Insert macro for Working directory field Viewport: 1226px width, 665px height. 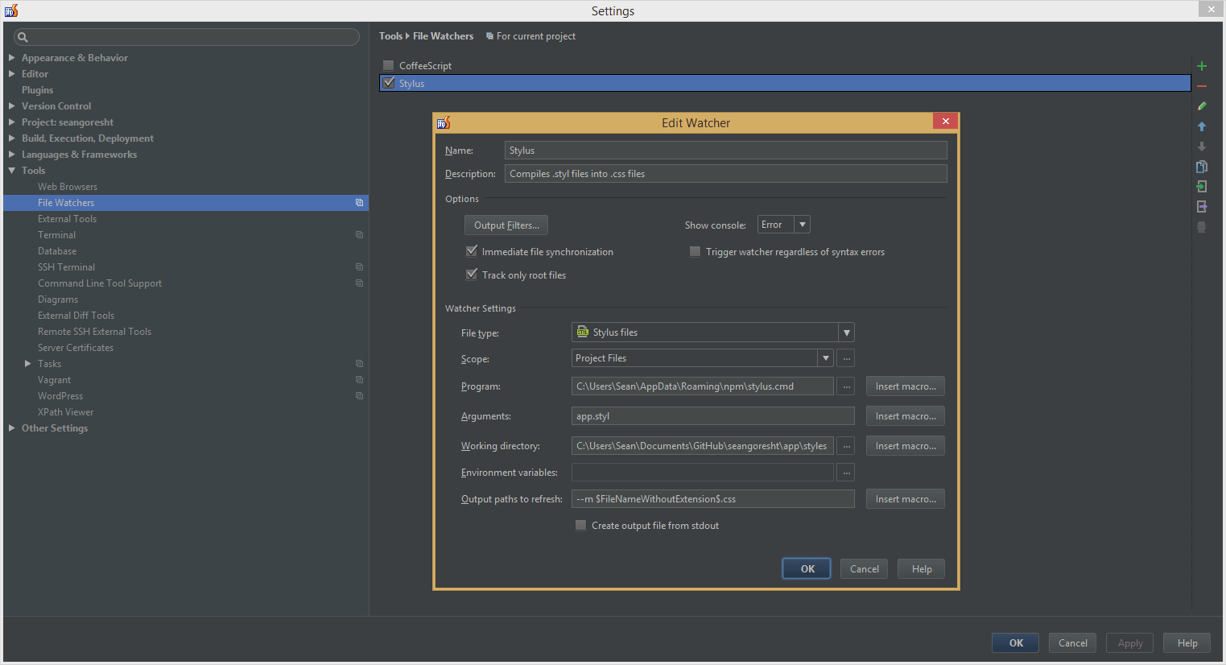(x=906, y=446)
